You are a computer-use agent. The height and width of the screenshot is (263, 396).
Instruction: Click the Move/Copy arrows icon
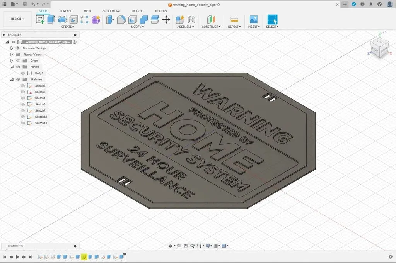(166, 19)
